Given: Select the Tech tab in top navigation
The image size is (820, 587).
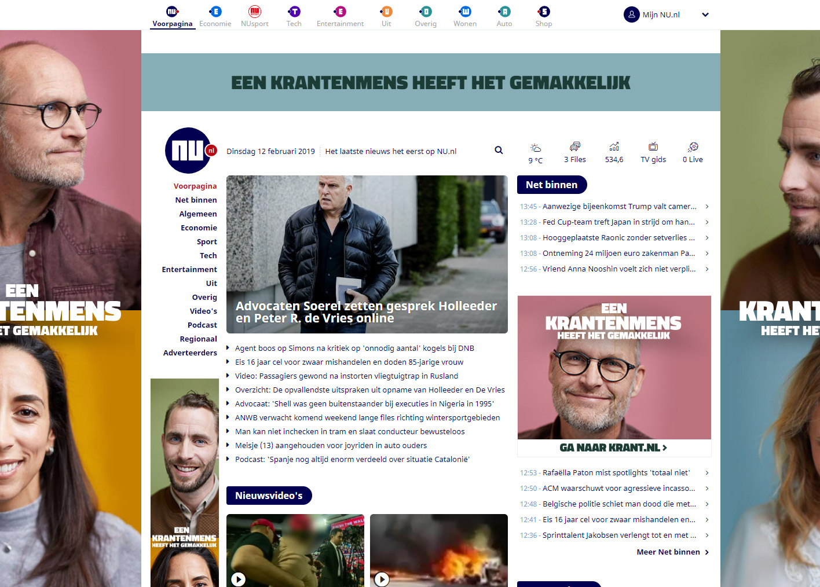Looking at the screenshot, I should point(294,16).
